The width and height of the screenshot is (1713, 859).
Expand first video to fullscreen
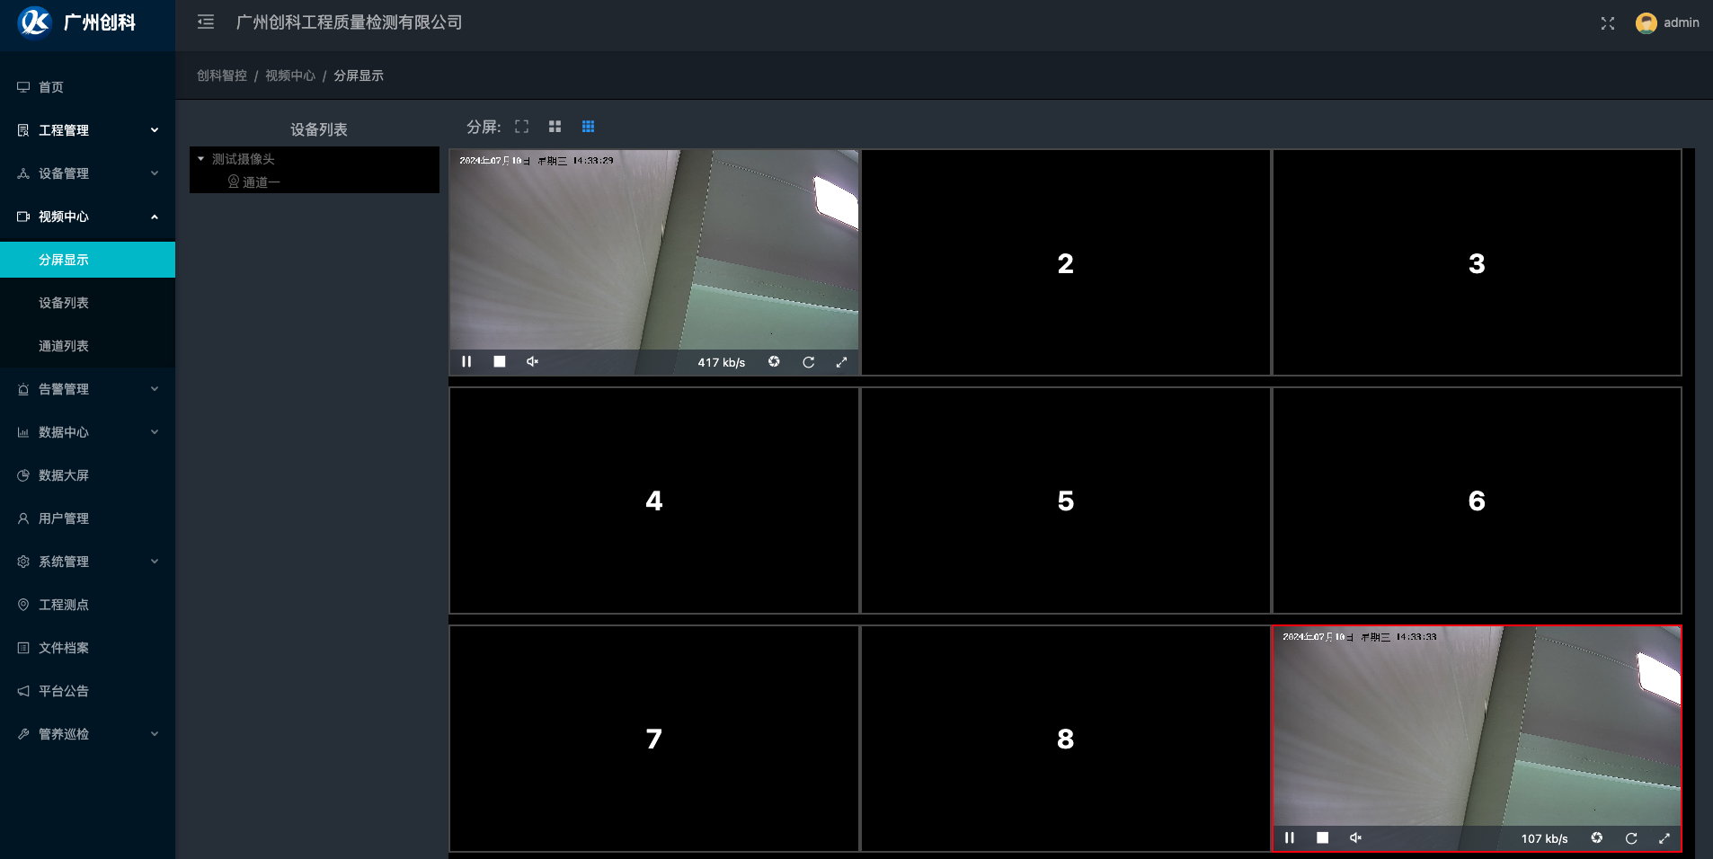pyautogui.click(x=841, y=362)
